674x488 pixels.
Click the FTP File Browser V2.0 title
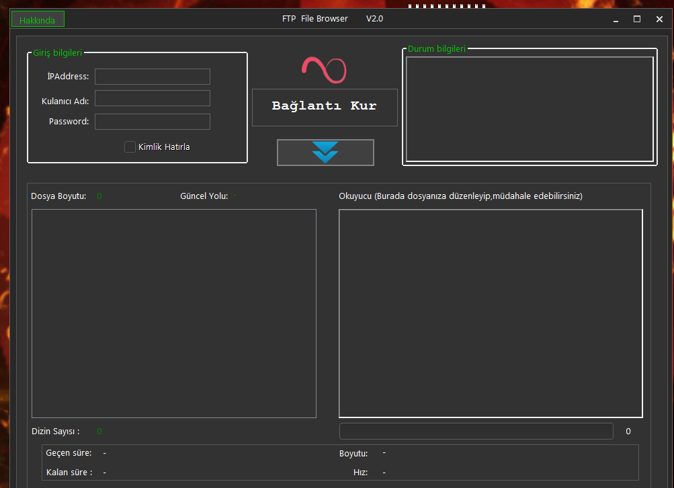click(x=332, y=19)
